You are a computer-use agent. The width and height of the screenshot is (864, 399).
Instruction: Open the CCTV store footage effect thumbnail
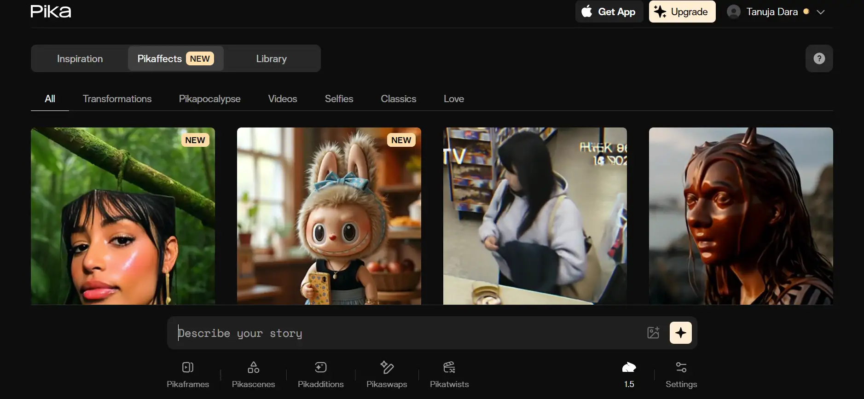tap(535, 216)
